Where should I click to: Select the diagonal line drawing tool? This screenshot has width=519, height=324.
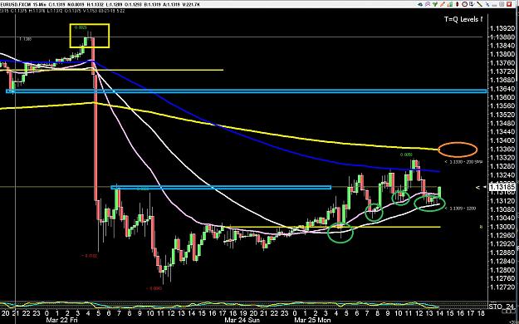pyautogui.click(x=479, y=4)
